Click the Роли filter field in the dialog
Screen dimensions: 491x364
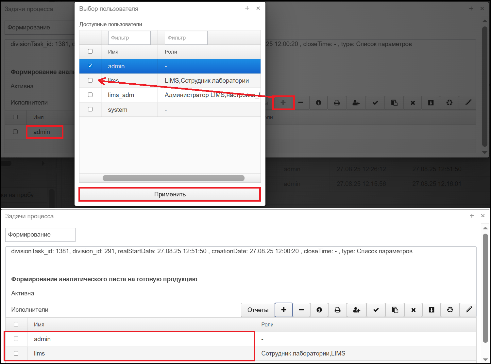186,38
